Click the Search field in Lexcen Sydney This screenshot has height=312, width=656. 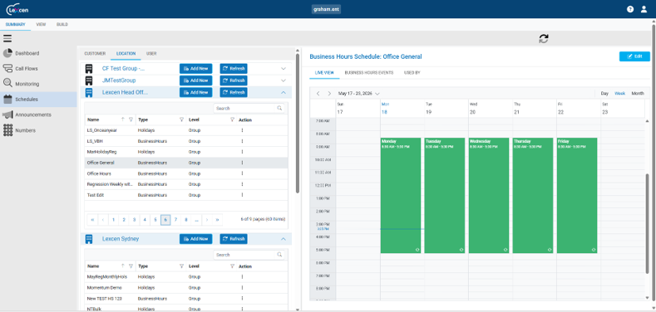pyautogui.click(x=249, y=255)
